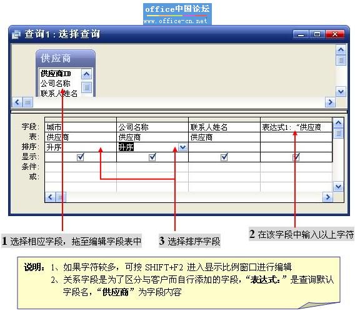Click the sort cell of 城市 column
Screen dimensions: 355x311
(x=81, y=147)
